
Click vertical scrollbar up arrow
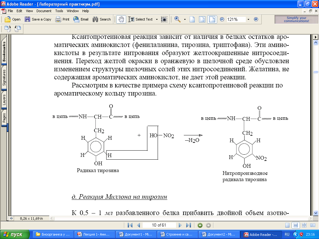316,42
